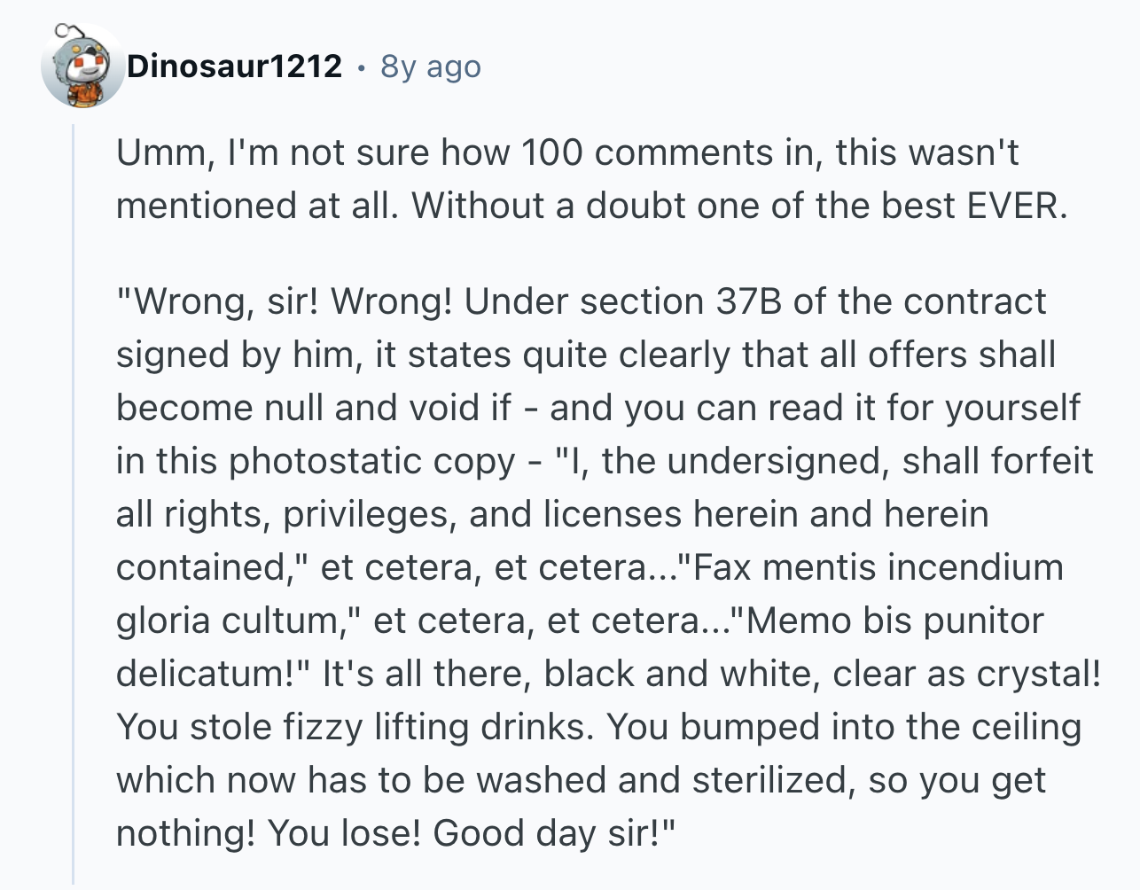
Task: Open Dinosaur1212's Snoo avatar icon
Action: 82,66
